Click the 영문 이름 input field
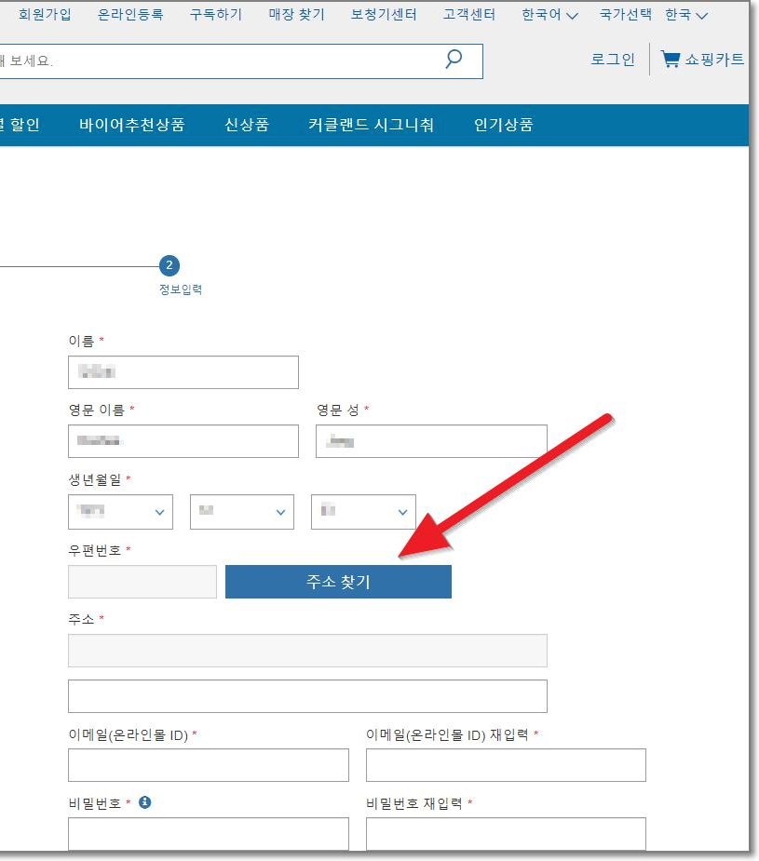 coord(183,441)
